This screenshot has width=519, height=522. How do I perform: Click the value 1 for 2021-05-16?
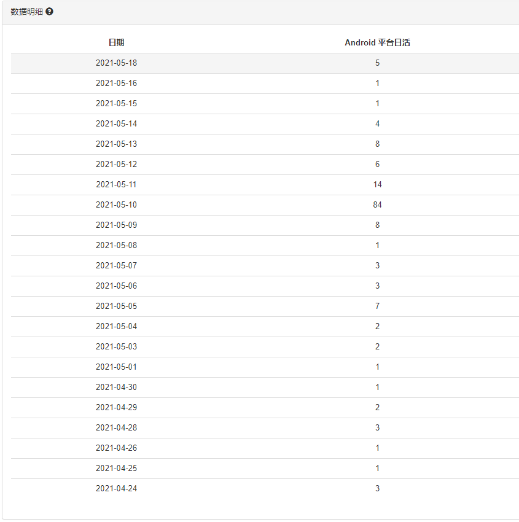(x=377, y=84)
